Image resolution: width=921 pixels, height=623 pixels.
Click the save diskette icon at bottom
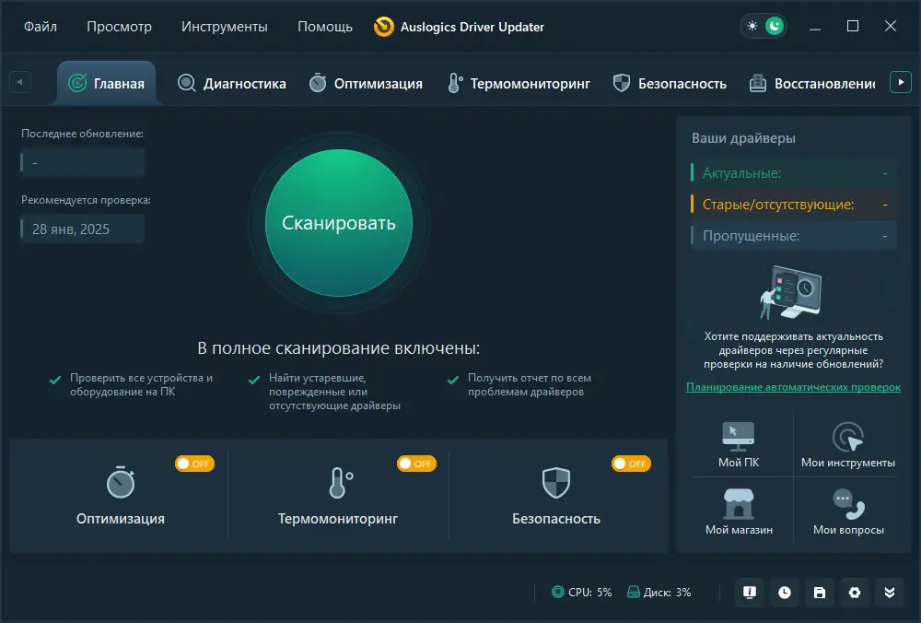[x=819, y=593]
